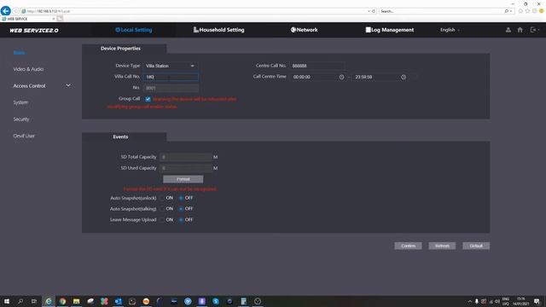Image resolution: width=546 pixels, height=307 pixels.
Task: Set Auto Snapshot(talking) to ON
Action: (x=162, y=209)
